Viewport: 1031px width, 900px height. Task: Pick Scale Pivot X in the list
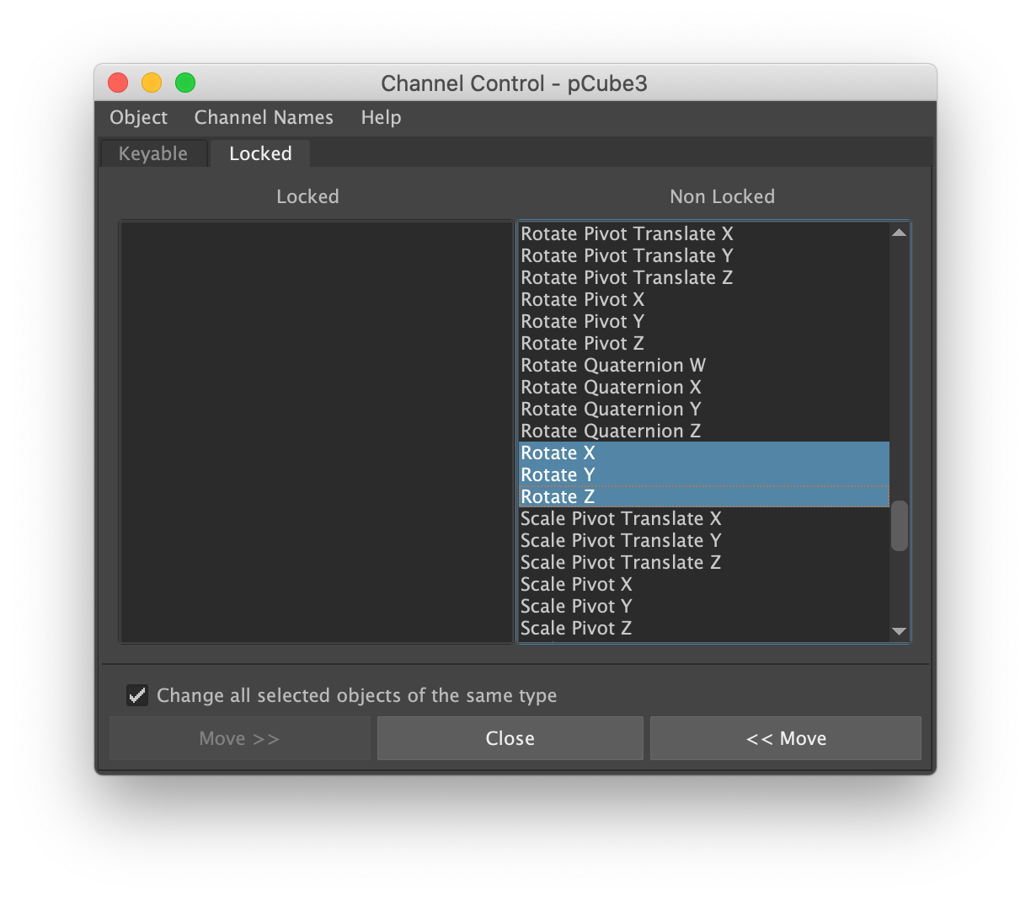(x=576, y=585)
